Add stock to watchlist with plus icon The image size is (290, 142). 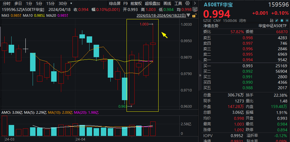click(287, 21)
